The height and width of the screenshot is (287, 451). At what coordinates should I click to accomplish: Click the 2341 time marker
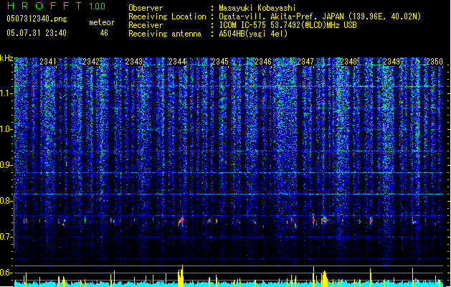[x=48, y=61]
